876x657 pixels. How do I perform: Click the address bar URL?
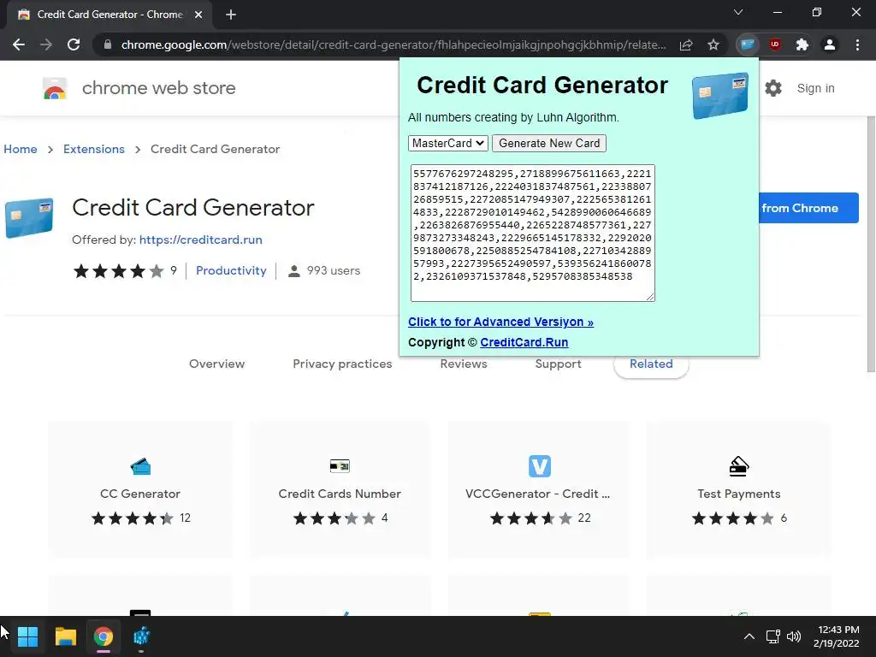(x=394, y=44)
